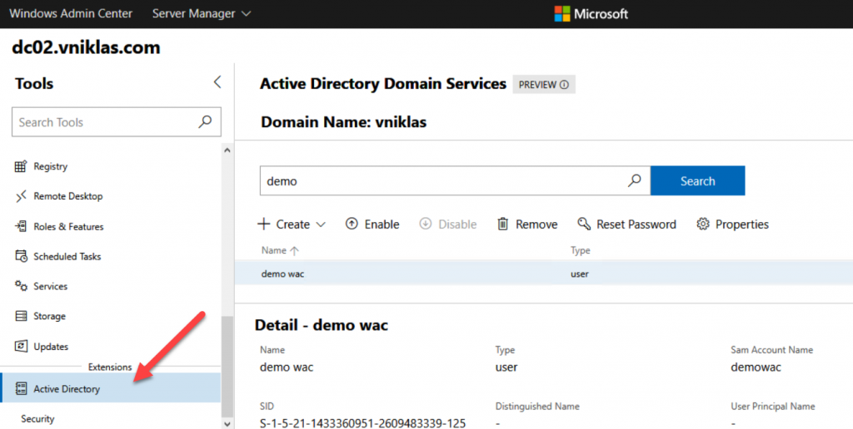Go to Windows Admin Center home
This screenshot has width=853, height=429.
pyautogui.click(x=71, y=13)
